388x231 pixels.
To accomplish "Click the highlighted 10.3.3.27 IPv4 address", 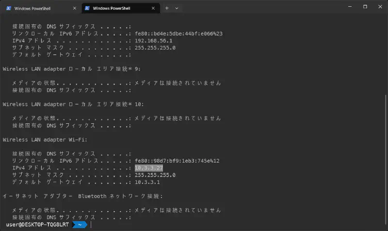I will [x=149, y=167].
